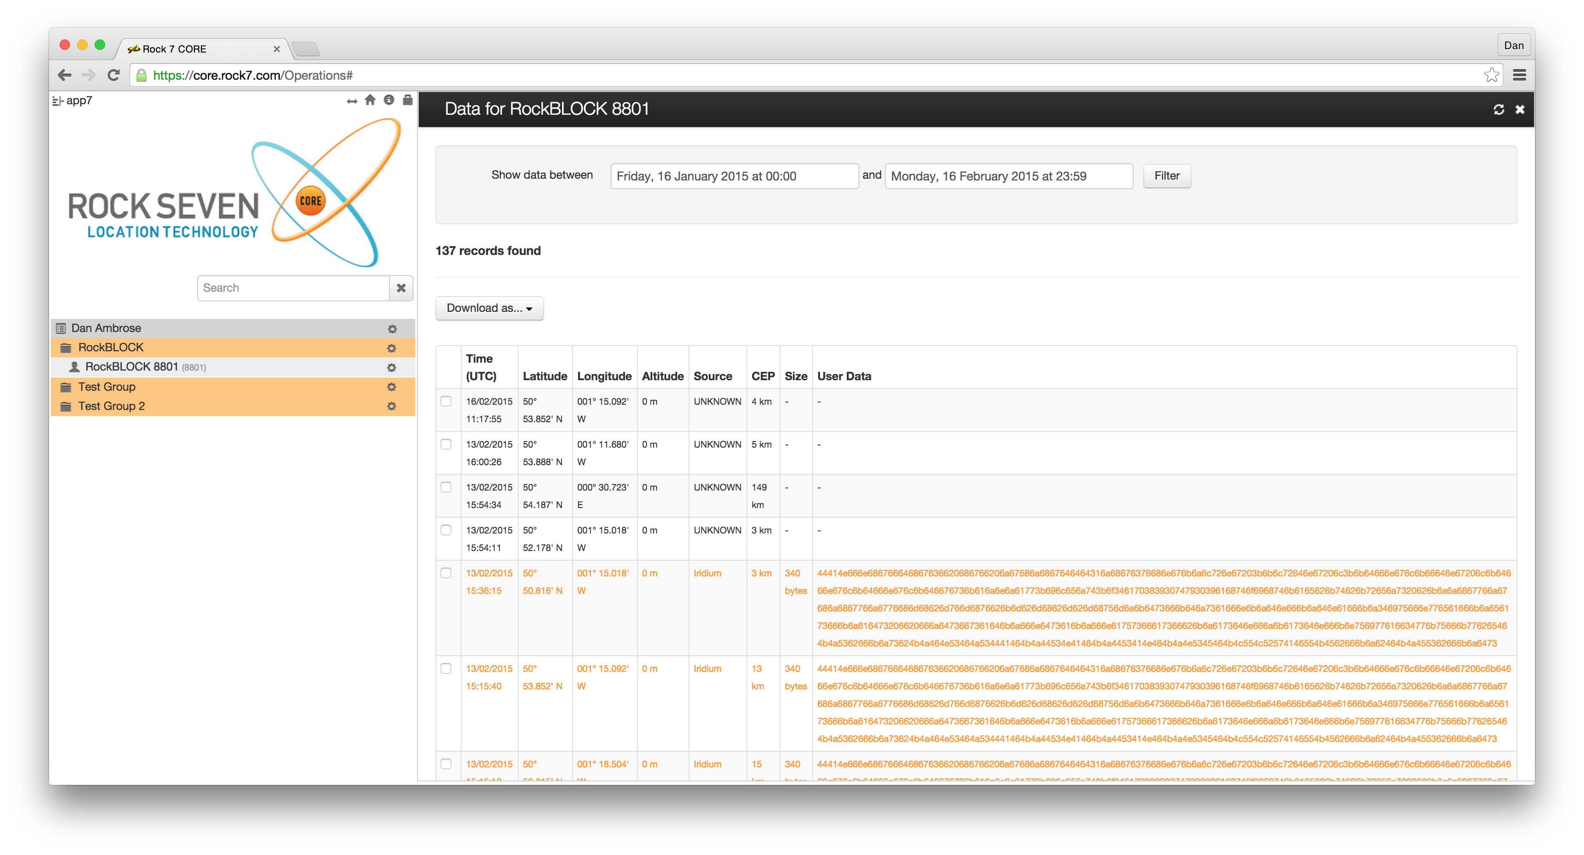Tick the checkbox for 13/02/2015 15:36:15 record
Screen dimensions: 1584x855
[x=446, y=573]
